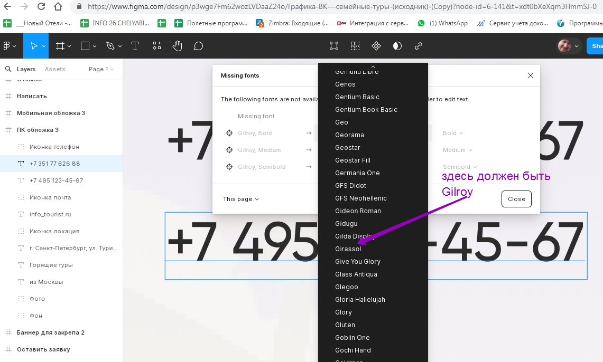Toggle dark mode contrast icon

pyautogui.click(x=397, y=46)
